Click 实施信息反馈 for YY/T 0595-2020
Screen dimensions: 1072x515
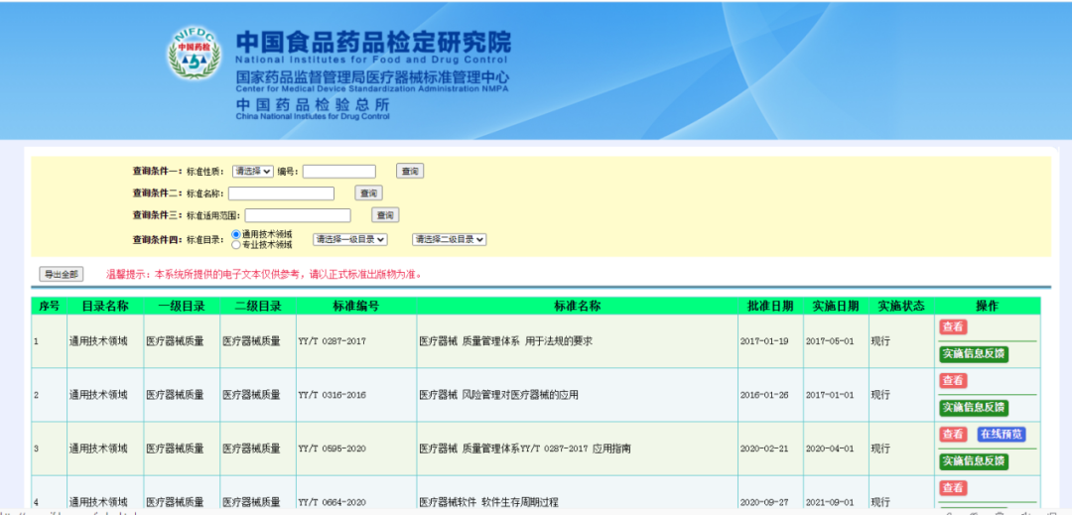click(x=974, y=461)
